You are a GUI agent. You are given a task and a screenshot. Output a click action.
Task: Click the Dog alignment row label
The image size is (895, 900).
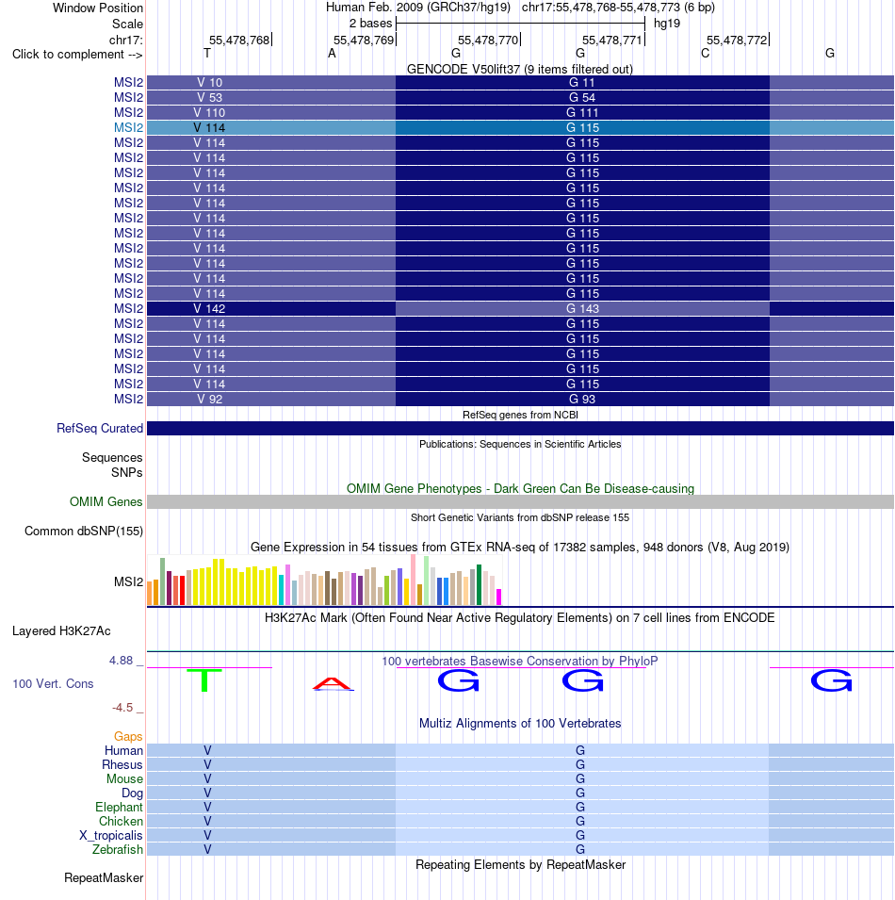(132, 793)
